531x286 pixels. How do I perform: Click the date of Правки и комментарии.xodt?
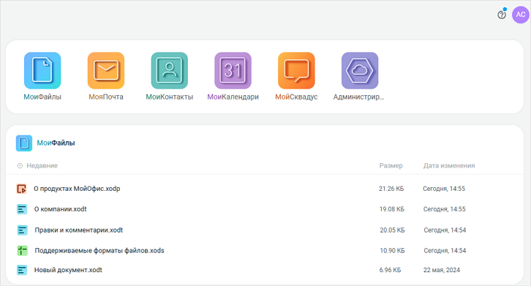(x=445, y=230)
